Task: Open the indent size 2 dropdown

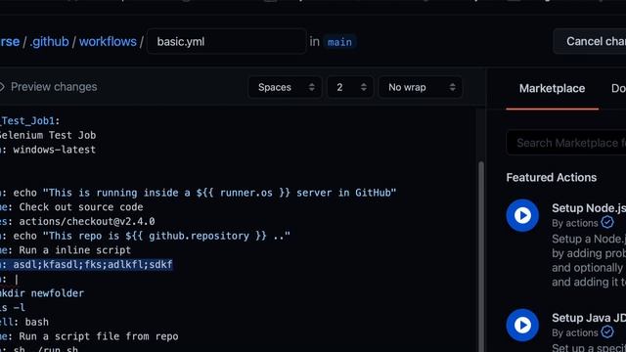Action: [350, 87]
